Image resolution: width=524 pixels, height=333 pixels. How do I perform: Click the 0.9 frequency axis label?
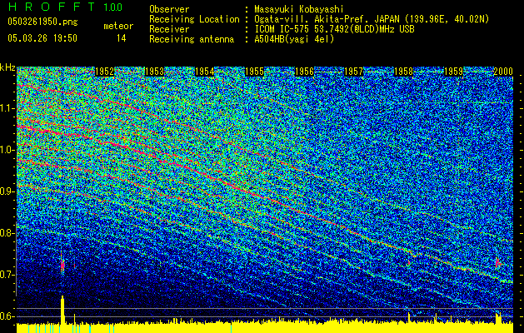7,191
